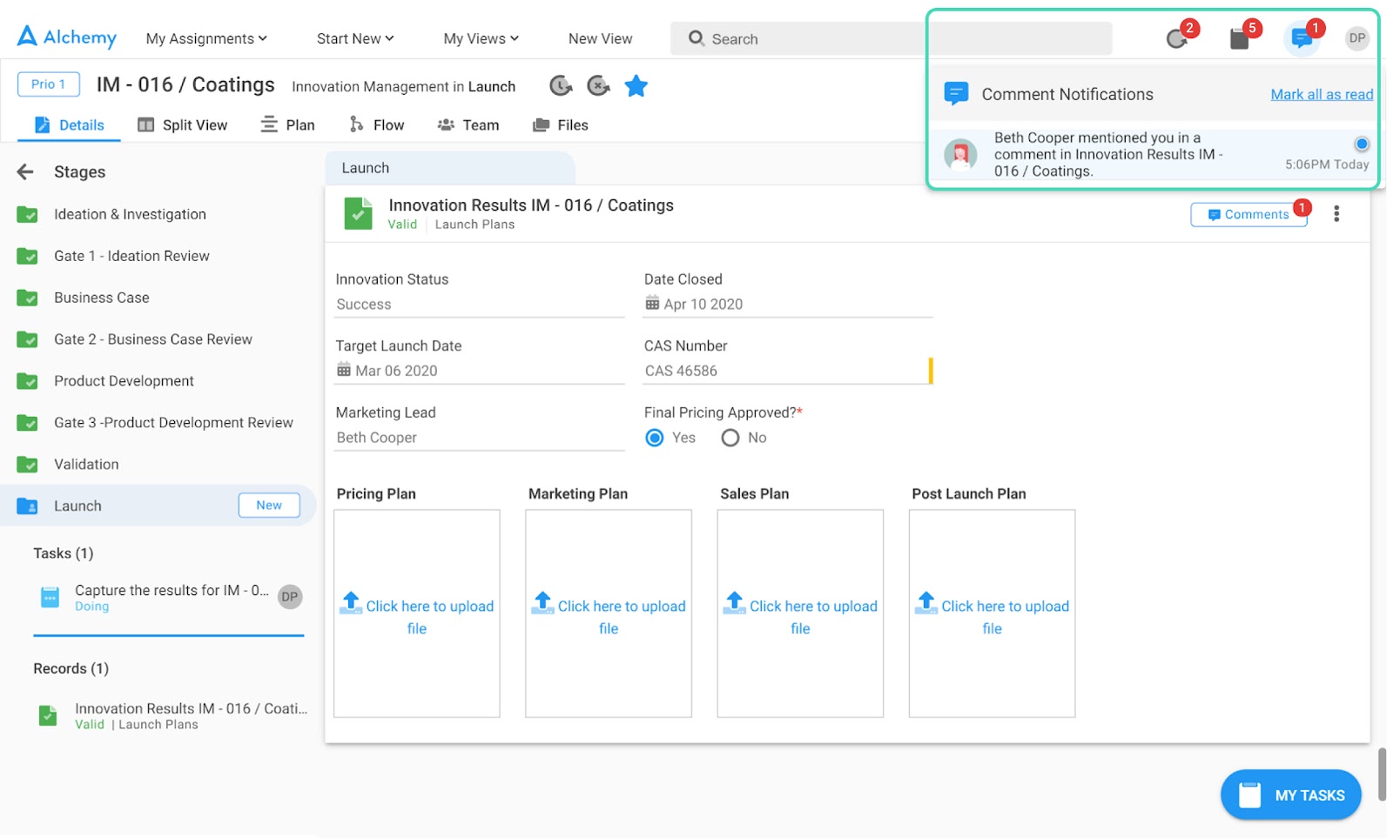Click the Marketing Lead field
The height and width of the screenshot is (838, 1393).
480,438
